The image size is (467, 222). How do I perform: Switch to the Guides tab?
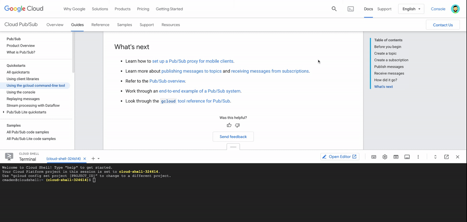pos(77,25)
